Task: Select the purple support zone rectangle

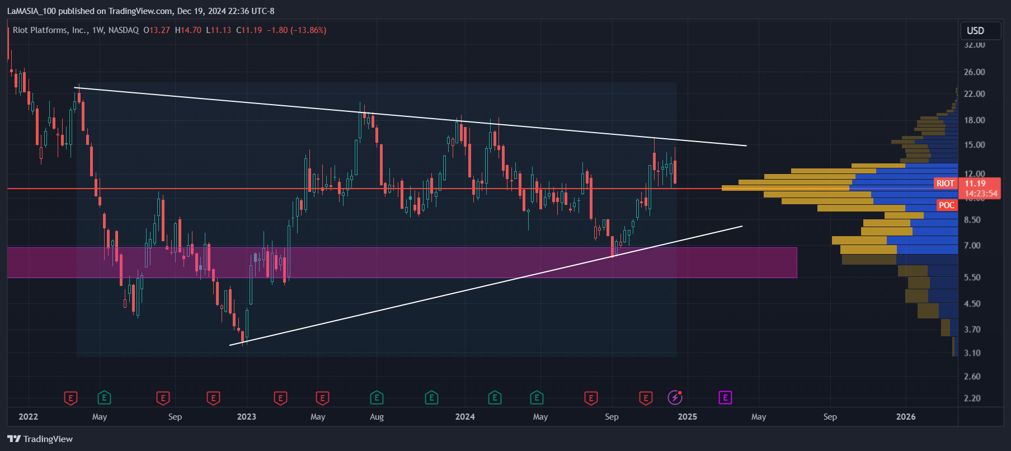Action: click(x=402, y=262)
